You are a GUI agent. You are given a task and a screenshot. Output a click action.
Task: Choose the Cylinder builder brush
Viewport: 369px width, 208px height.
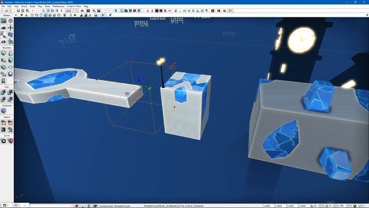point(10,60)
